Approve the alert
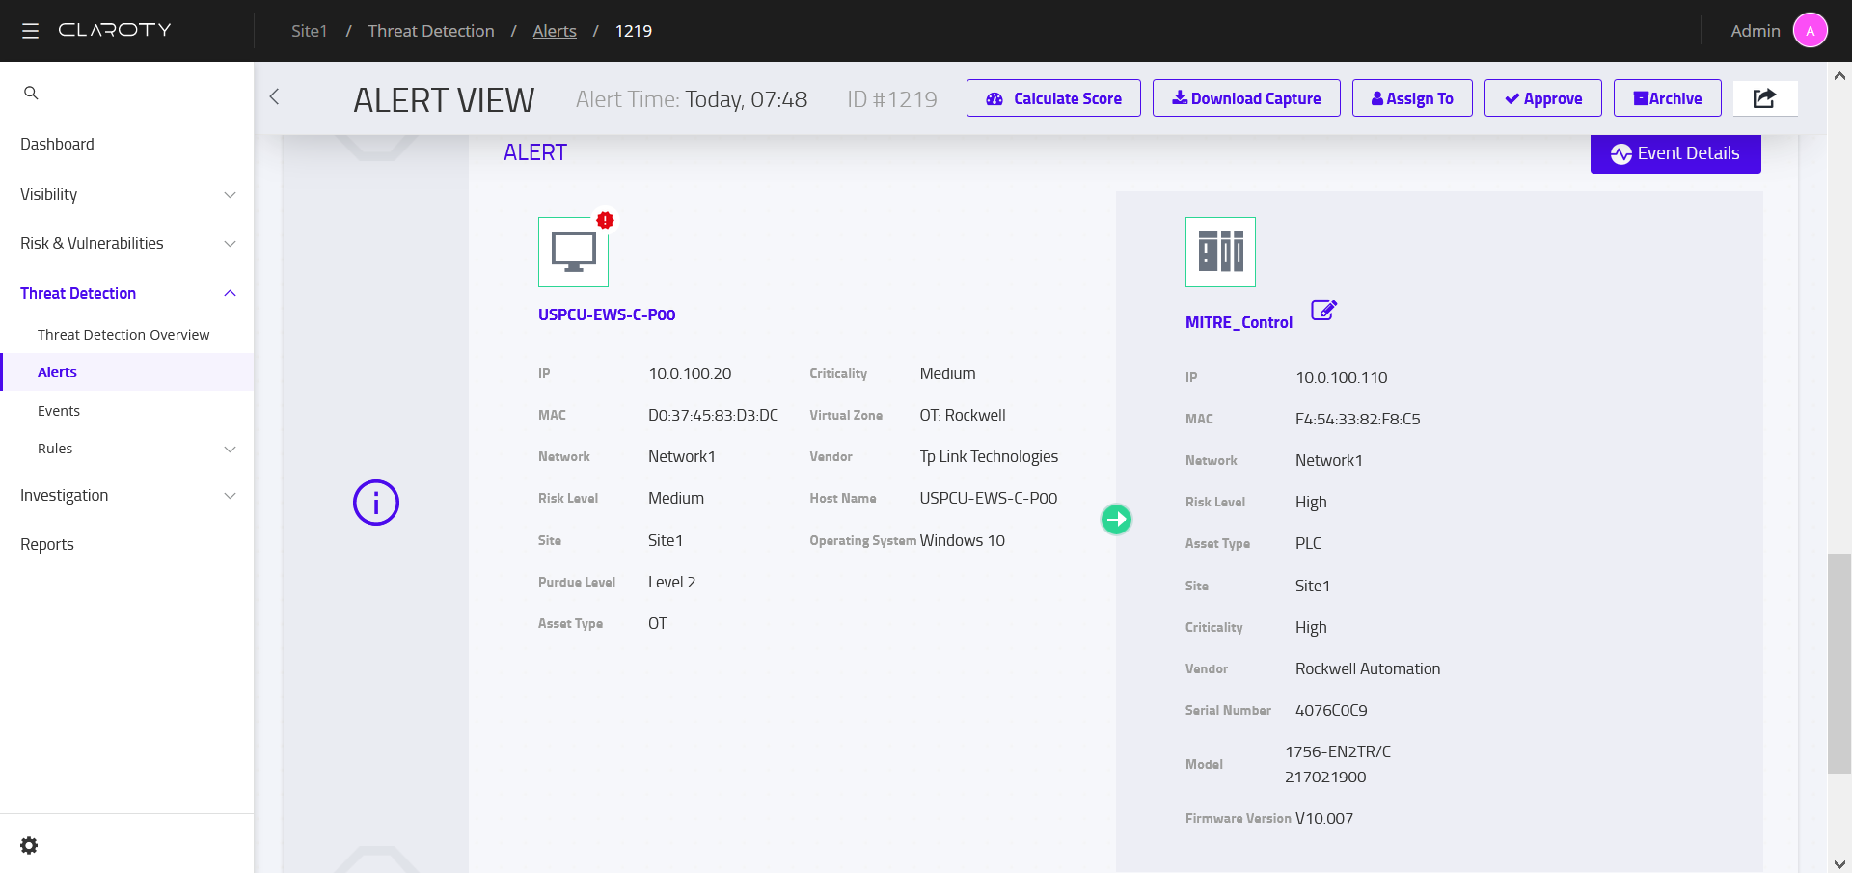1852x873 pixels. [1543, 98]
